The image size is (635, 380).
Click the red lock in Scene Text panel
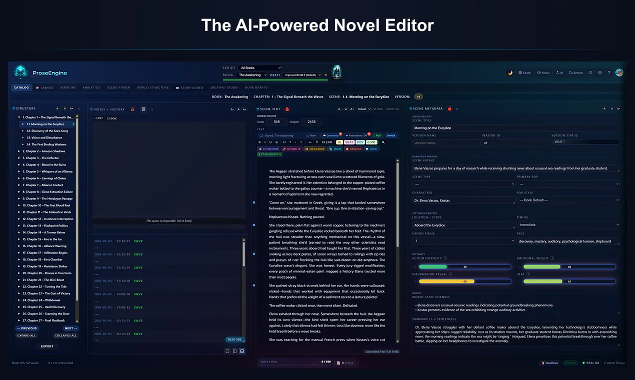click(287, 109)
